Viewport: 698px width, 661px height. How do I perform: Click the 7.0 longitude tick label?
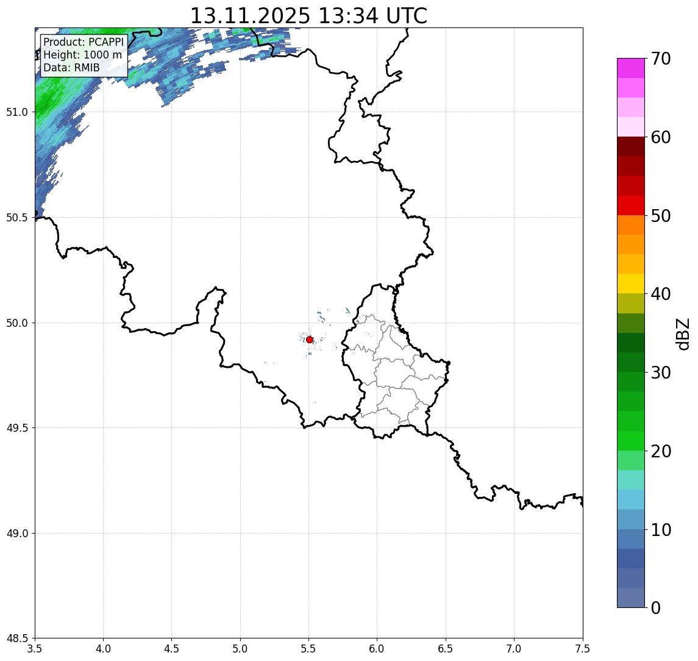[514, 649]
